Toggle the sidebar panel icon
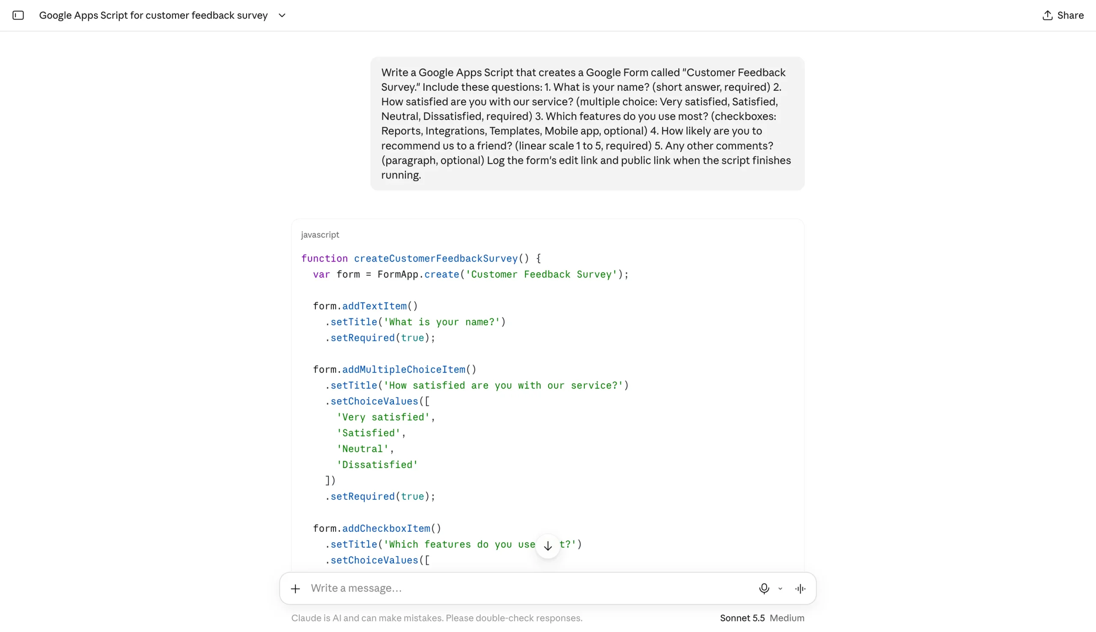The width and height of the screenshot is (1096, 632). [18, 15]
